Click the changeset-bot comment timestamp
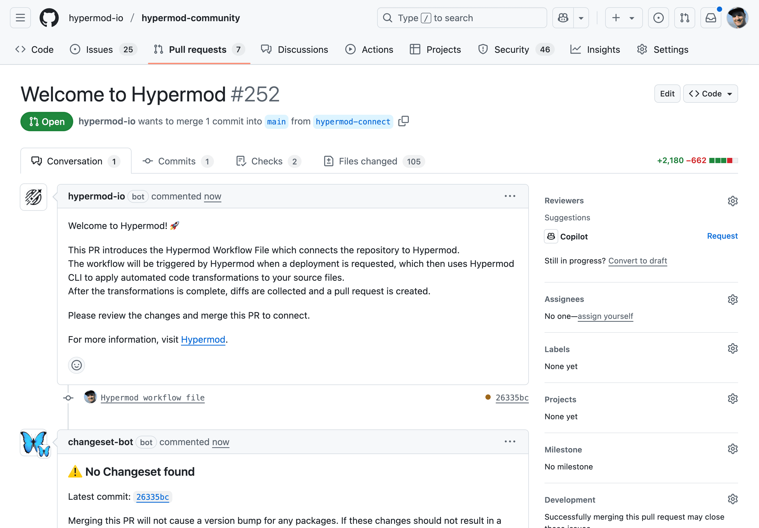This screenshot has width=759, height=528. click(220, 442)
